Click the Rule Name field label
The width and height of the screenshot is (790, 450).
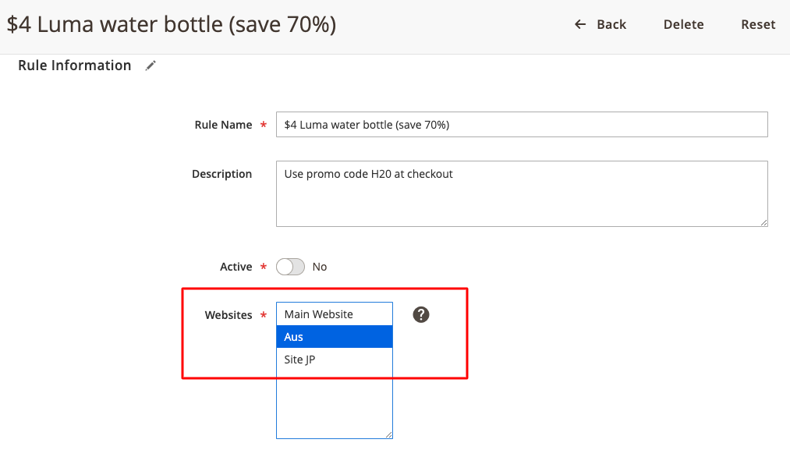223,125
